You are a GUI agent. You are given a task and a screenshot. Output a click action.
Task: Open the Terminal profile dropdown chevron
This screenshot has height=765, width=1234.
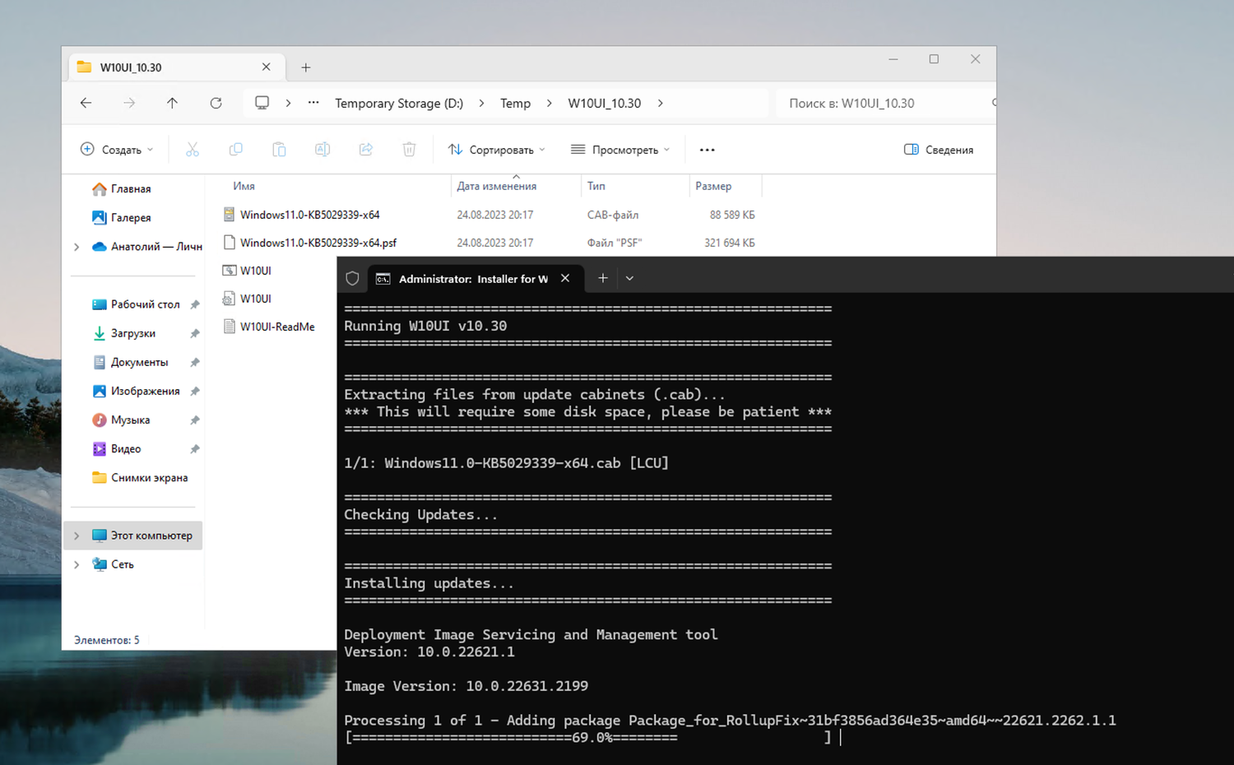click(629, 278)
